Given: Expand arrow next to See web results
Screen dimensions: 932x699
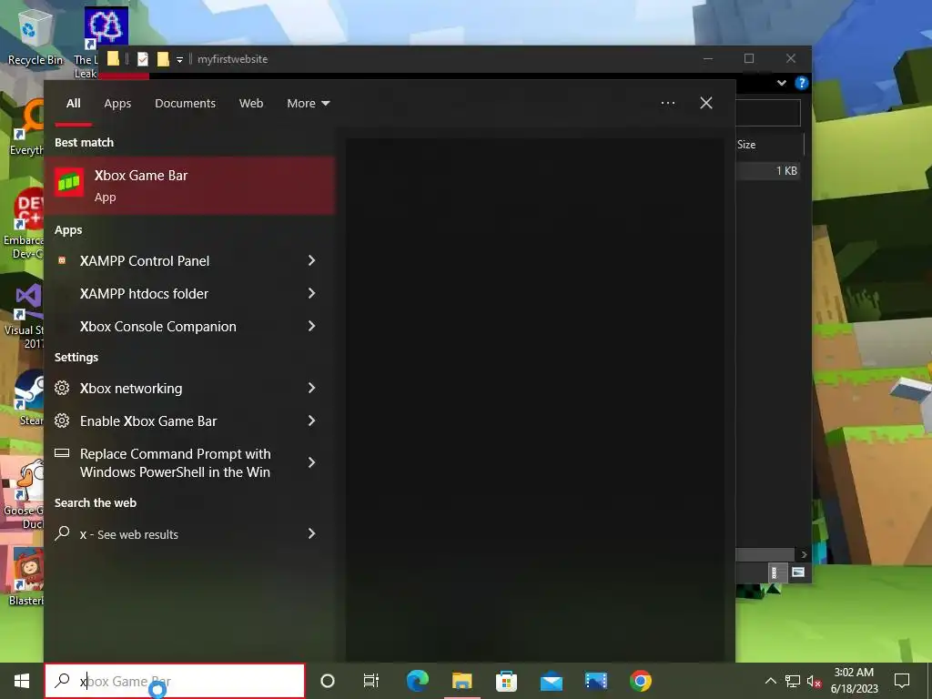Looking at the screenshot, I should pyautogui.click(x=311, y=533).
